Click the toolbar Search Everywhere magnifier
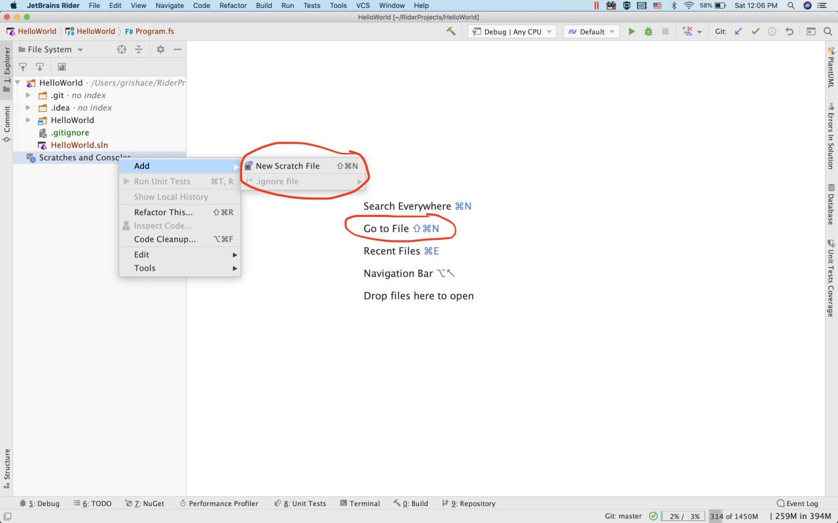This screenshot has width=838, height=523. click(x=828, y=31)
